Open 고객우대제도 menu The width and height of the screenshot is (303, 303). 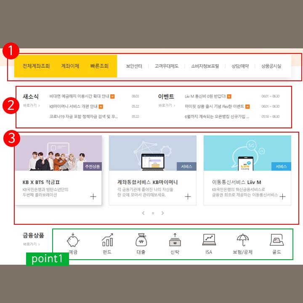(166, 66)
